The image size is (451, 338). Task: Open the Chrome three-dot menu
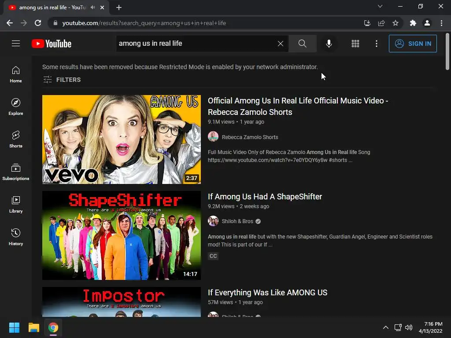(x=441, y=23)
